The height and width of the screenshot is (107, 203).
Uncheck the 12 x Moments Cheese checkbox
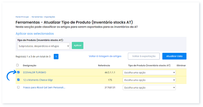pyautogui.click(x=18, y=80)
